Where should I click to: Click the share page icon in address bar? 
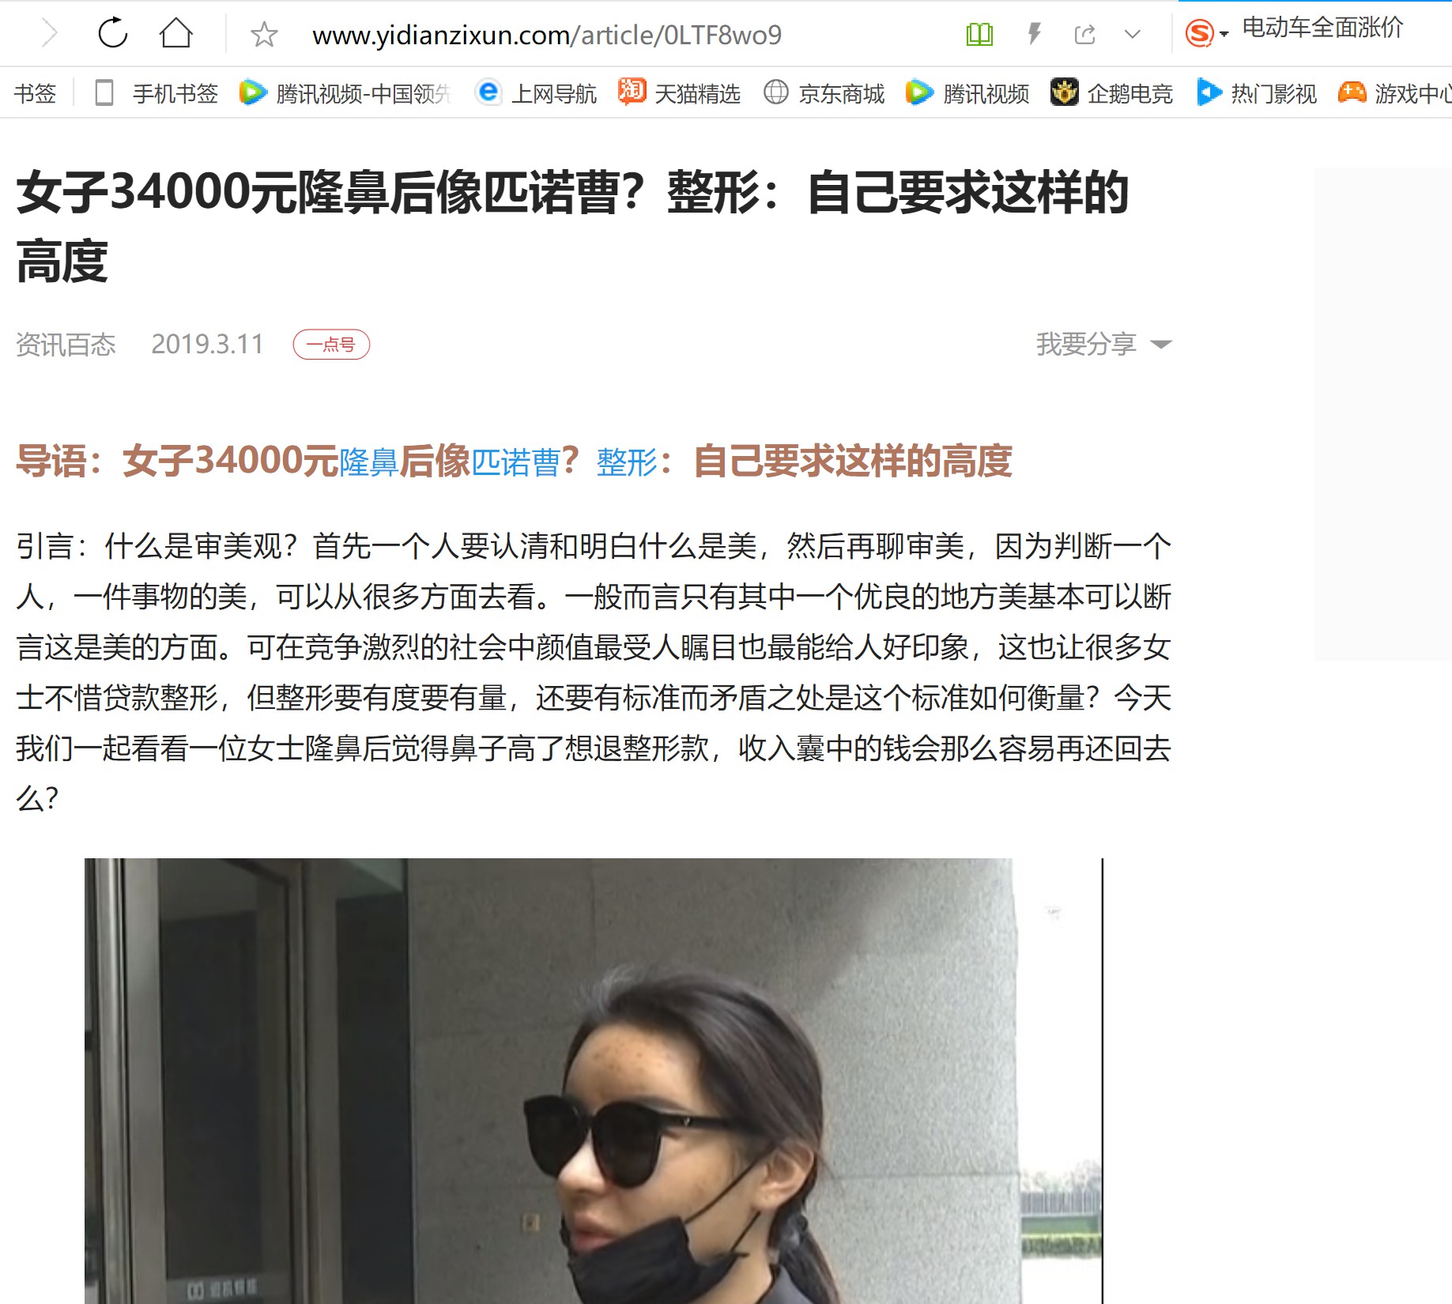[1085, 34]
